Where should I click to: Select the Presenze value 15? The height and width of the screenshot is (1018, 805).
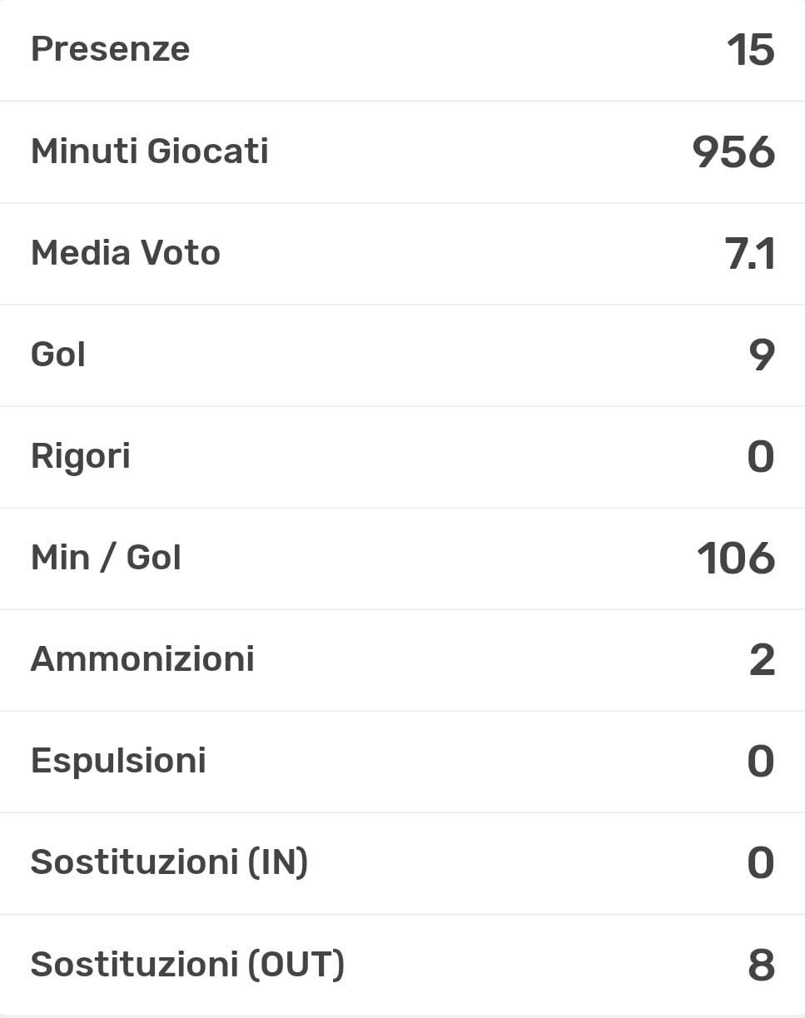750,51
